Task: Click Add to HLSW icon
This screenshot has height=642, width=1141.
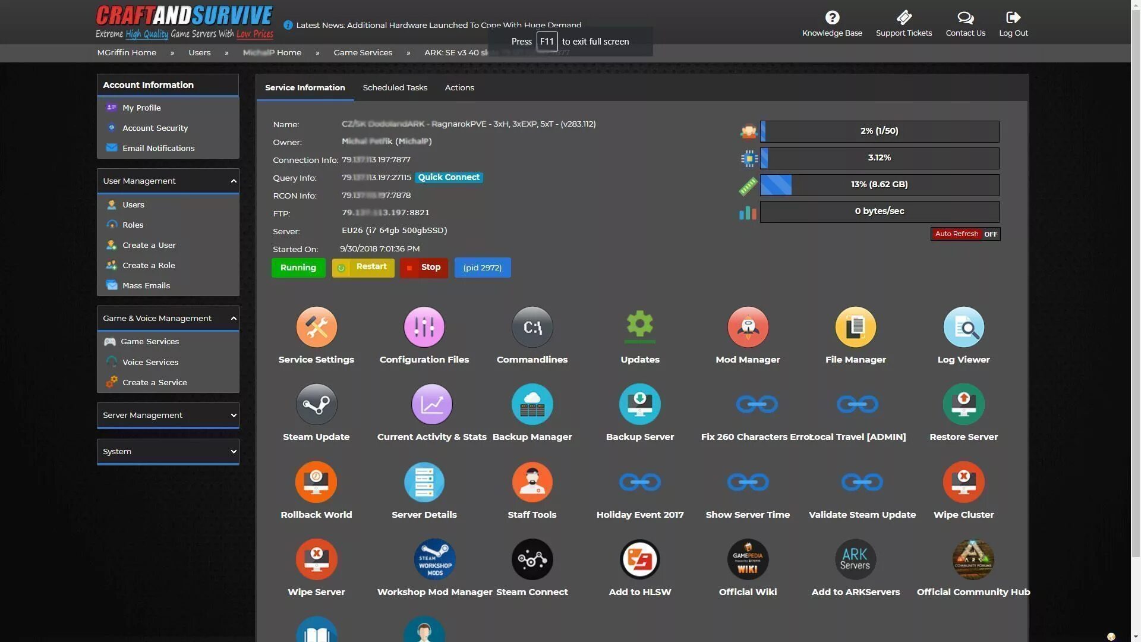Action: coord(639,559)
